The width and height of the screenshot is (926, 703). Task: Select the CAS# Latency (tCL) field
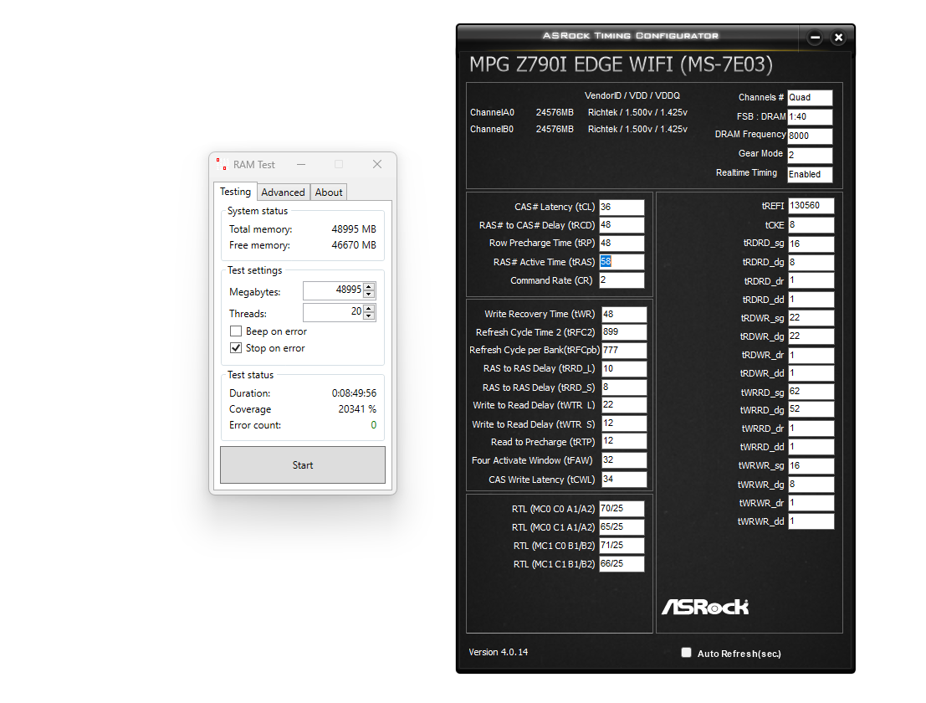[x=622, y=208]
